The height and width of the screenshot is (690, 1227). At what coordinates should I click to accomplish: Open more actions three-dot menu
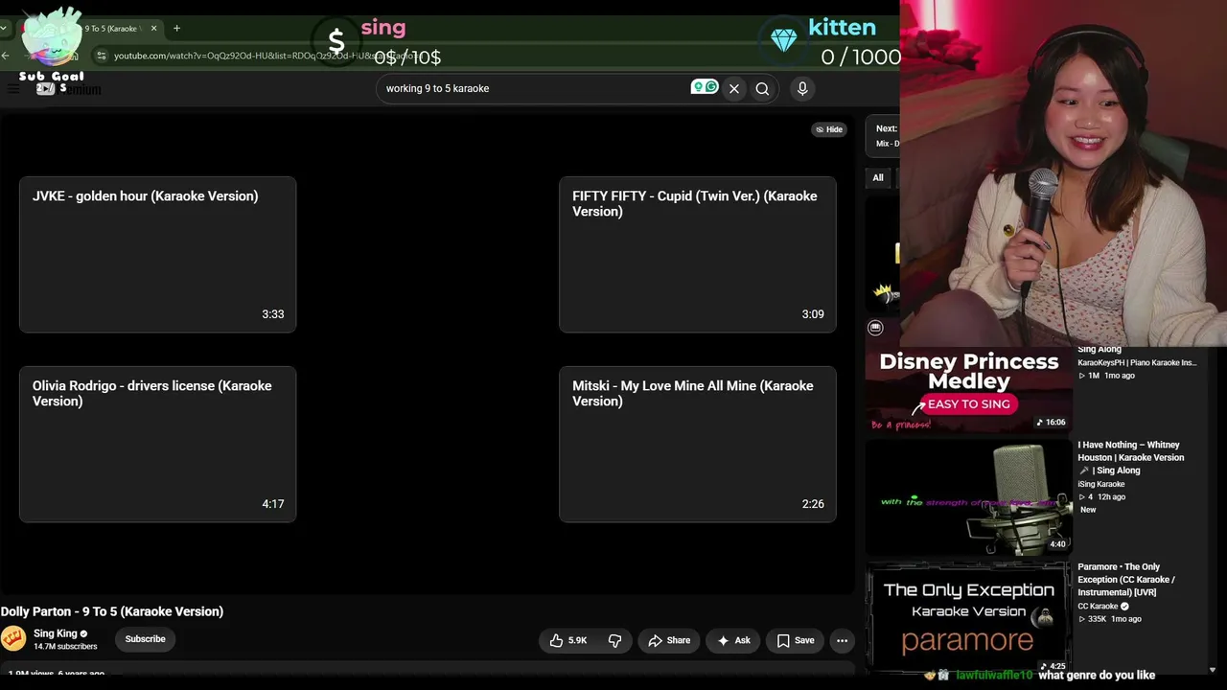tap(842, 640)
